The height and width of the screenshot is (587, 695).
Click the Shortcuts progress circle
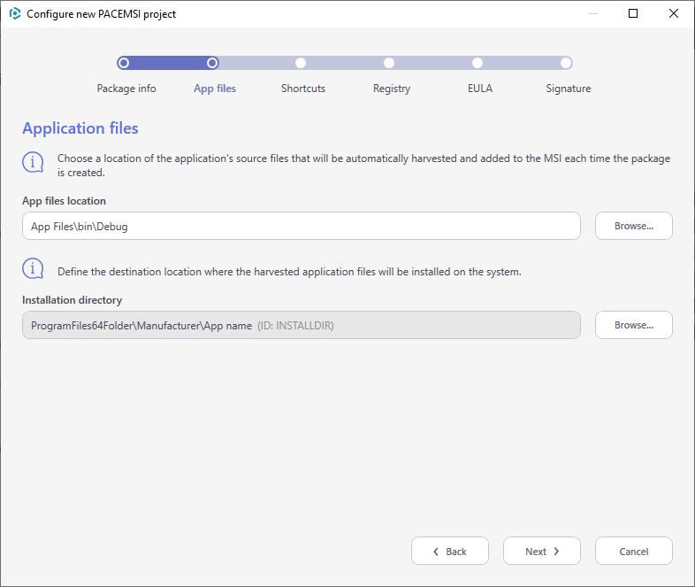click(x=301, y=63)
